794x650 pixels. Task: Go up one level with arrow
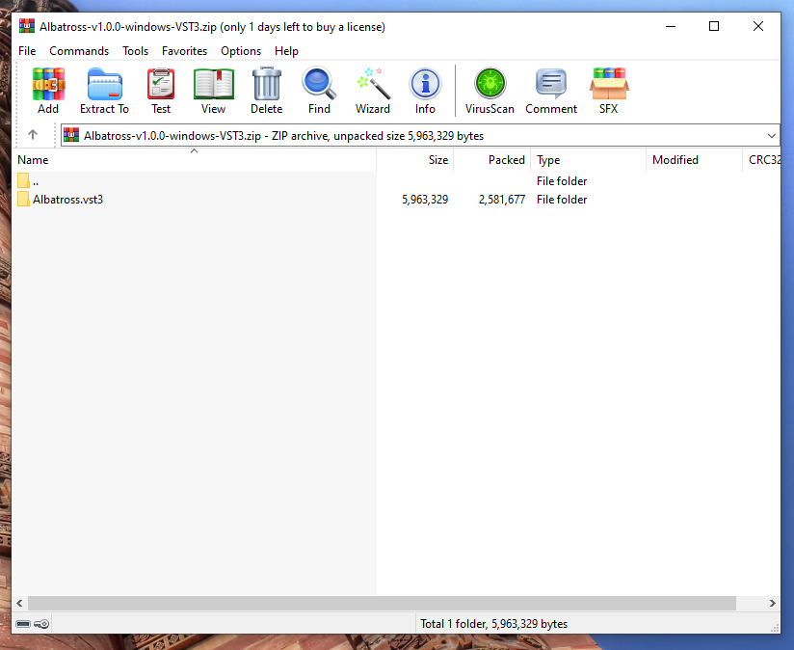coord(33,135)
